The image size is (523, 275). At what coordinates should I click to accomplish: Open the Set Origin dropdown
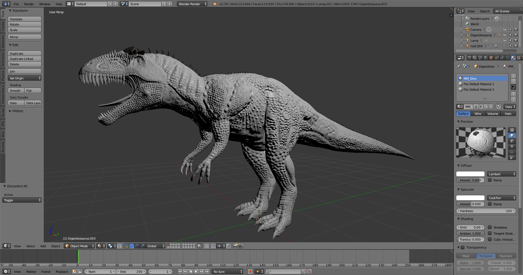[24, 78]
